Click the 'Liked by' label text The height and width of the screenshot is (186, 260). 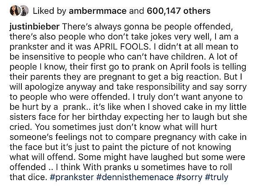click(x=49, y=11)
